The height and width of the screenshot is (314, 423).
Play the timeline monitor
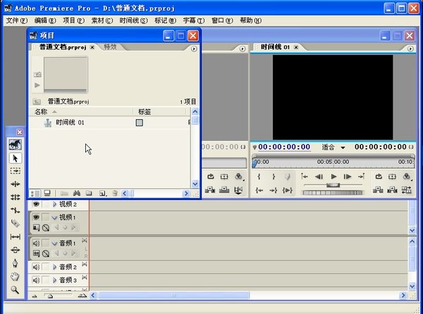coord(333,176)
